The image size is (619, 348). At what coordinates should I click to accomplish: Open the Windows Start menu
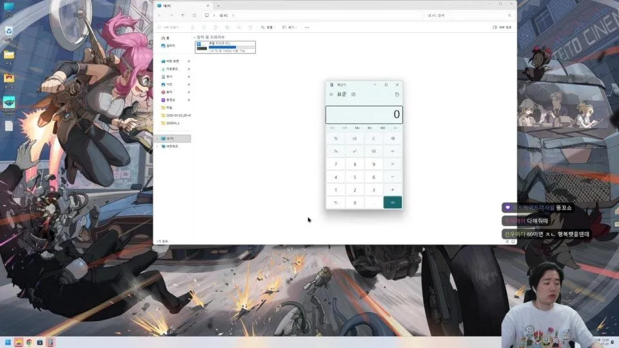click(8, 342)
